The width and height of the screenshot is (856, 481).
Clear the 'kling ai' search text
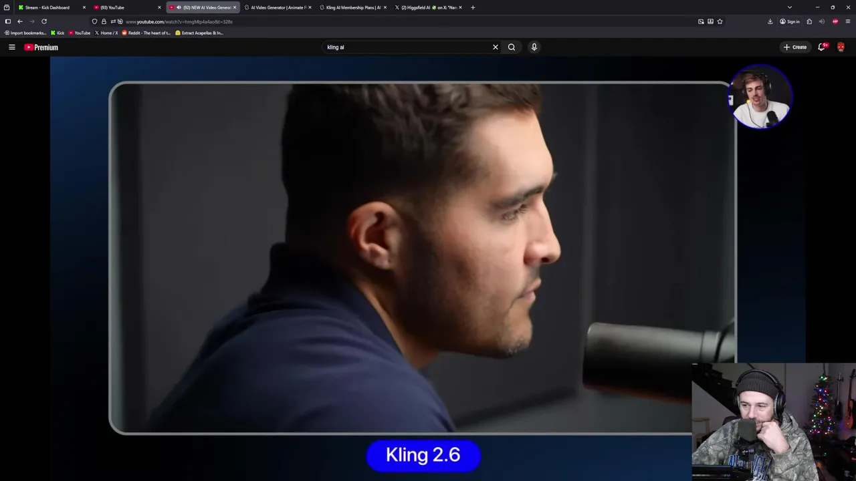click(495, 47)
